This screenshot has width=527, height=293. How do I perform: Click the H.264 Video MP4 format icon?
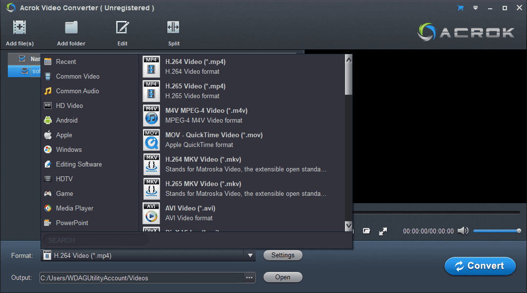151,66
